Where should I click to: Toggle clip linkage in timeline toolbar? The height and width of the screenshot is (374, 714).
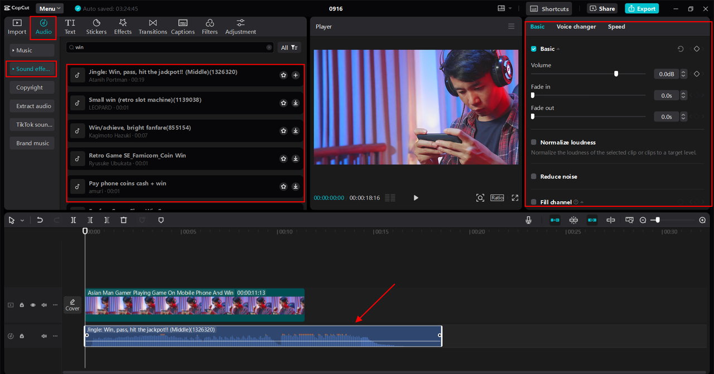click(x=592, y=220)
